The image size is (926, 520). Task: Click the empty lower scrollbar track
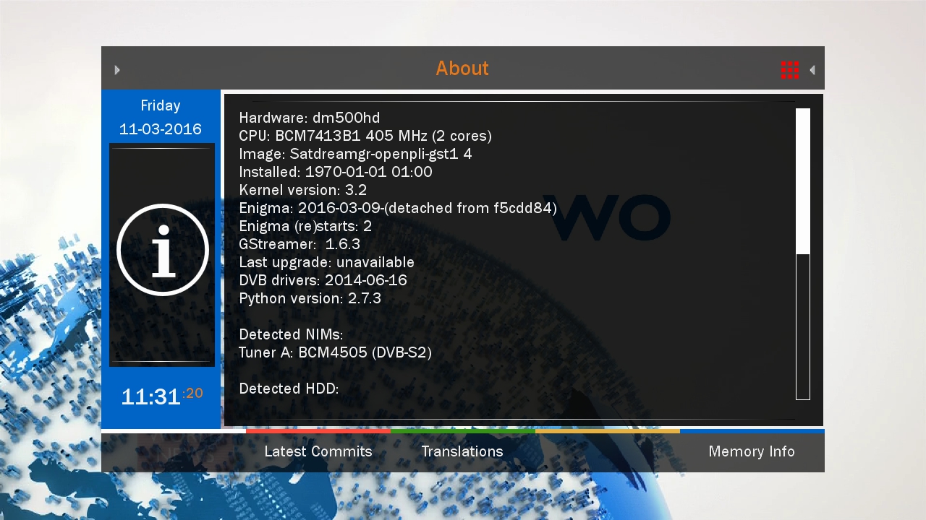click(803, 326)
